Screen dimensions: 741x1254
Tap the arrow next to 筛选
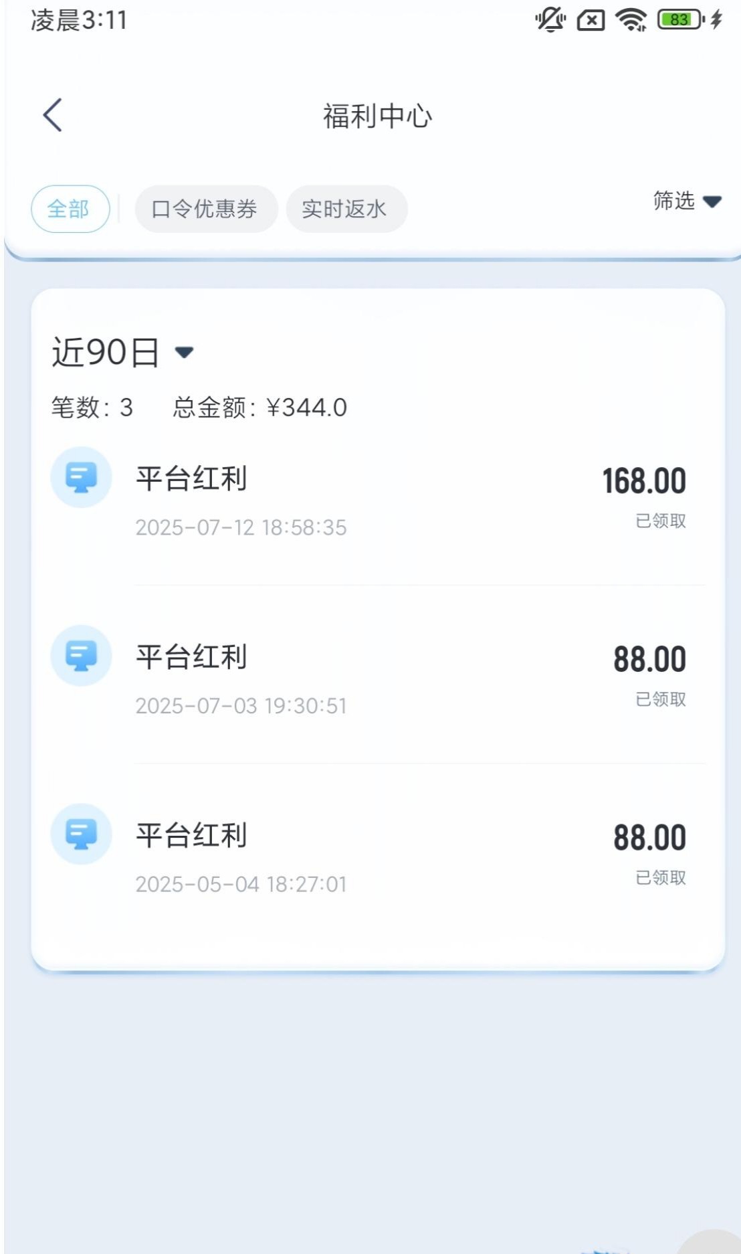click(x=713, y=201)
